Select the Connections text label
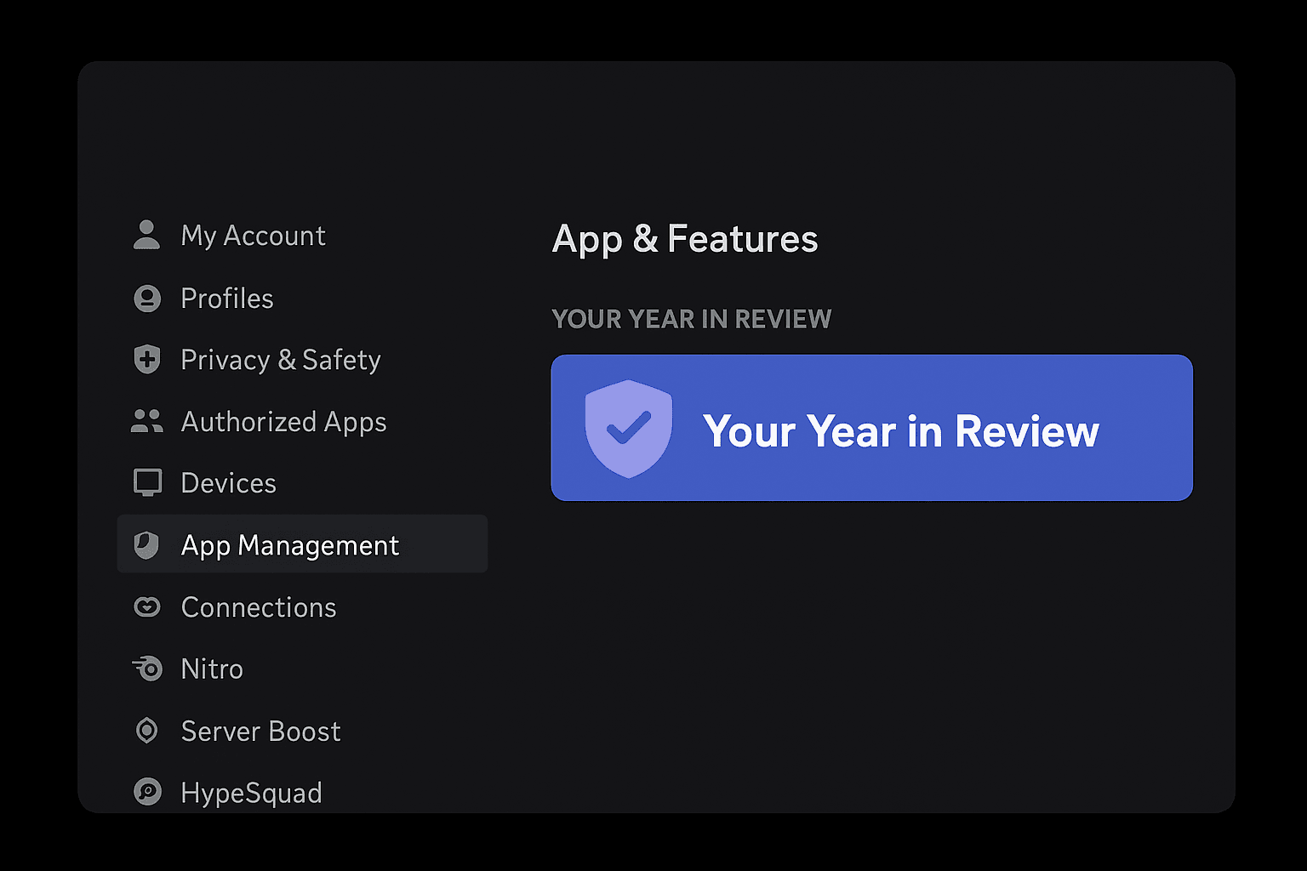The width and height of the screenshot is (1307, 871). 259,607
